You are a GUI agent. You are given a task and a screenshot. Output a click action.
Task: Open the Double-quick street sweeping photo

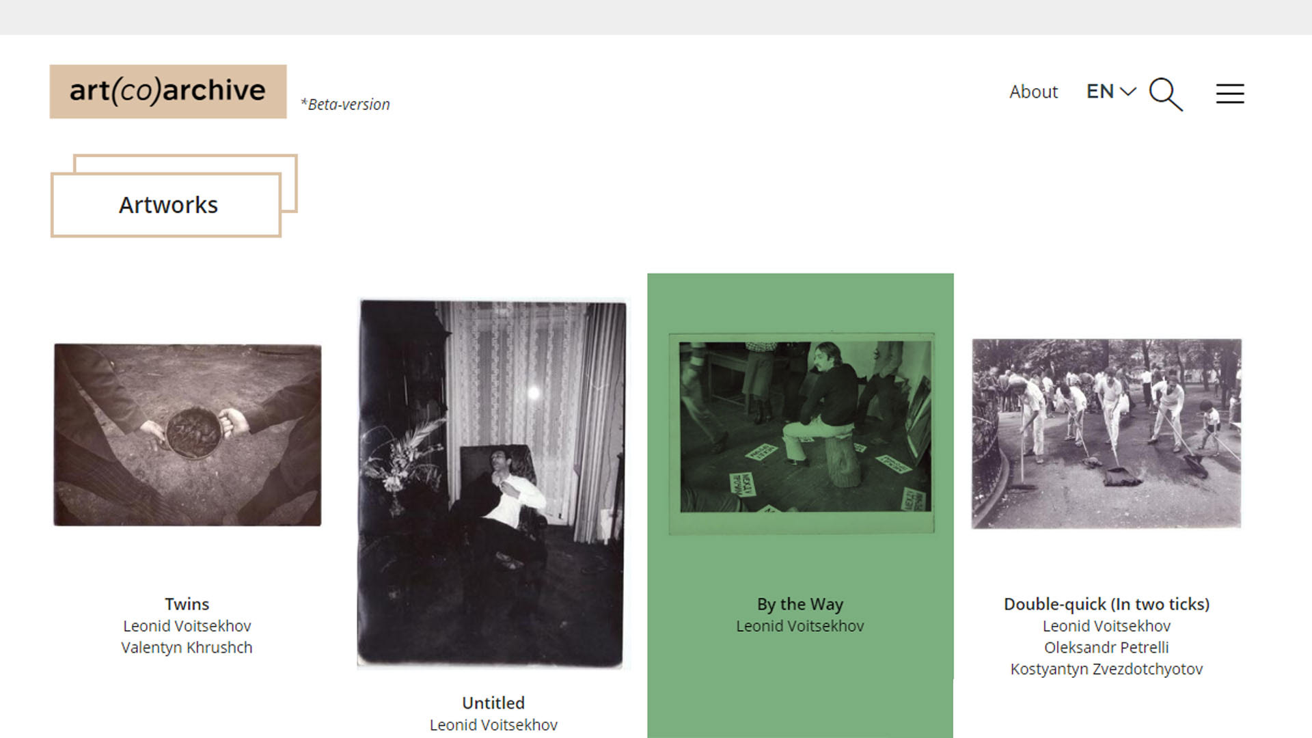(x=1106, y=433)
